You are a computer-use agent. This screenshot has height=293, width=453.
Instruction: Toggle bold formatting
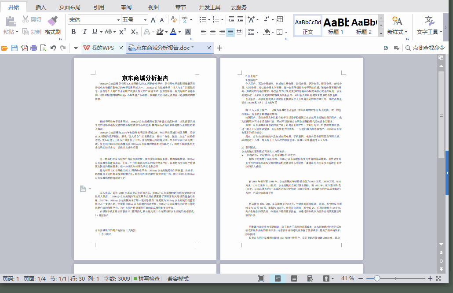coord(74,32)
